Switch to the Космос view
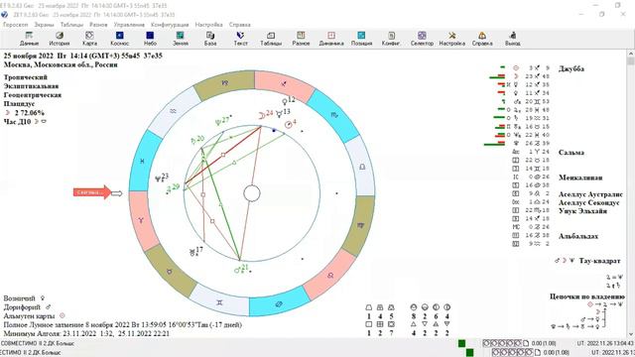Viewport: 635px width, 357px height. pos(119,39)
